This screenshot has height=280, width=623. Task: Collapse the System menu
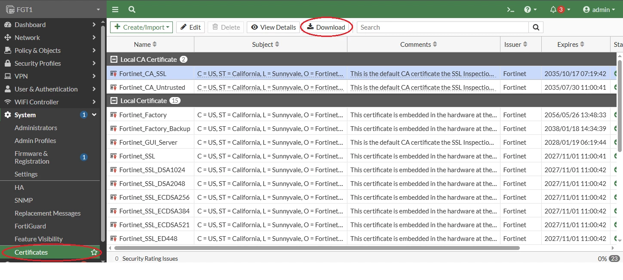coord(50,115)
